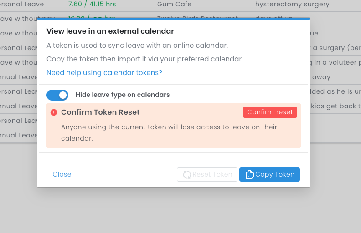Click the copy icon on Copy Token

click(x=249, y=175)
